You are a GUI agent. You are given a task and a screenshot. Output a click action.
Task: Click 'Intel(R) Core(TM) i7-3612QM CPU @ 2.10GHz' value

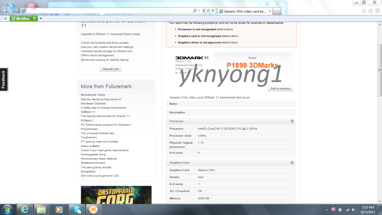[227, 129]
